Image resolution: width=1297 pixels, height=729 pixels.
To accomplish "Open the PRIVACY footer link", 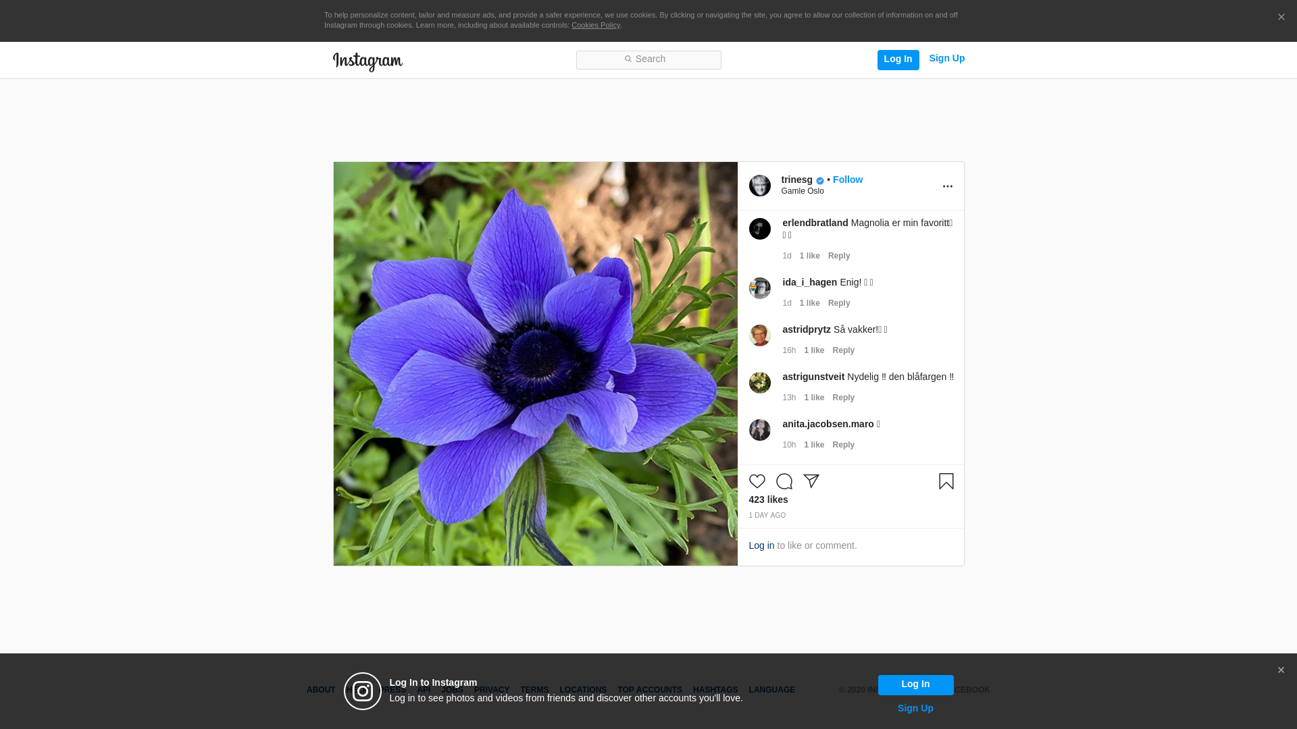I will coord(492,690).
